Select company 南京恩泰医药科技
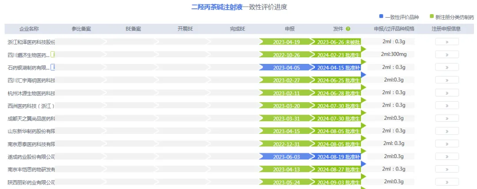The height and width of the screenshot is (189, 477). pos(31,144)
